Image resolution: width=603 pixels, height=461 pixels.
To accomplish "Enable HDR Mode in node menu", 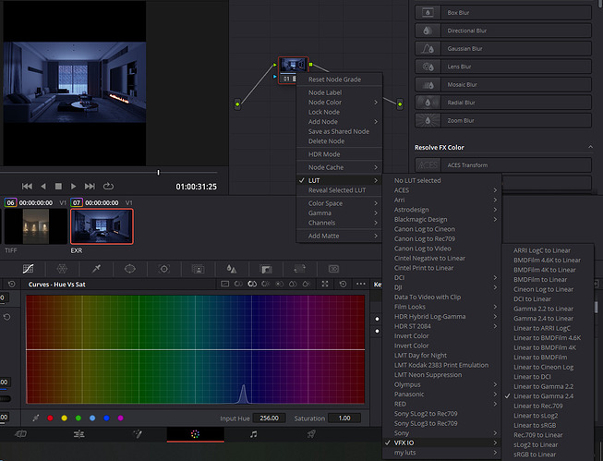I will click(x=324, y=153).
